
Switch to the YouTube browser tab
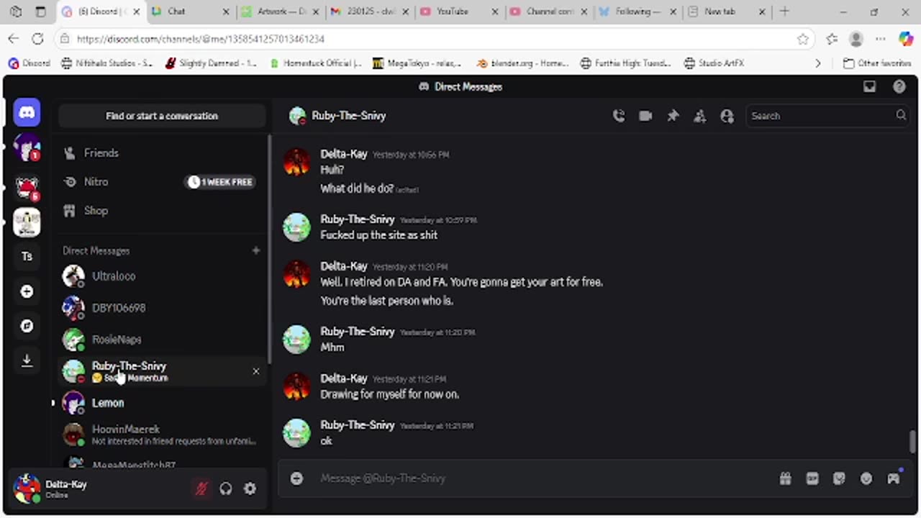pos(459,12)
